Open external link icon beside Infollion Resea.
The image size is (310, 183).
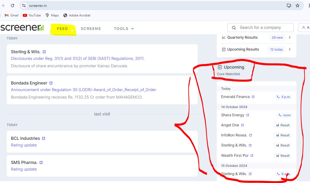(251, 135)
